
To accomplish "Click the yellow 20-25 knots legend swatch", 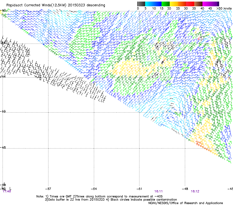I will (x=174, y=4).
